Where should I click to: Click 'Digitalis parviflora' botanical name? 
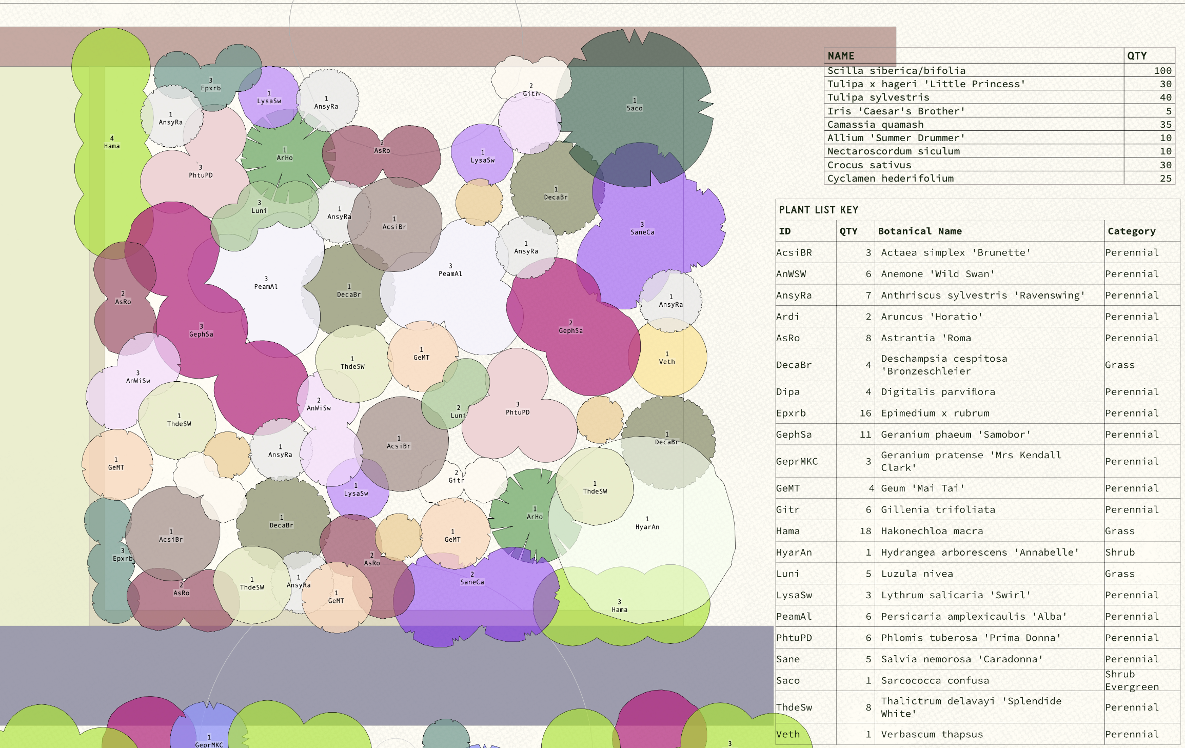coord(938,392)
